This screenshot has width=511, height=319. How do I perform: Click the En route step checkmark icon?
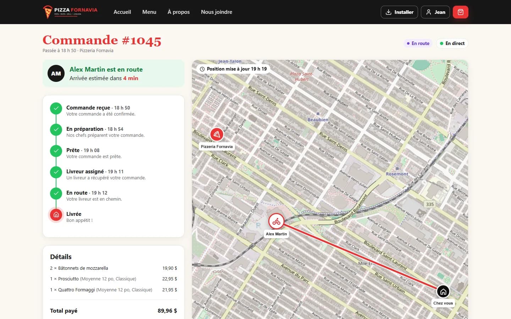point(56,194)
